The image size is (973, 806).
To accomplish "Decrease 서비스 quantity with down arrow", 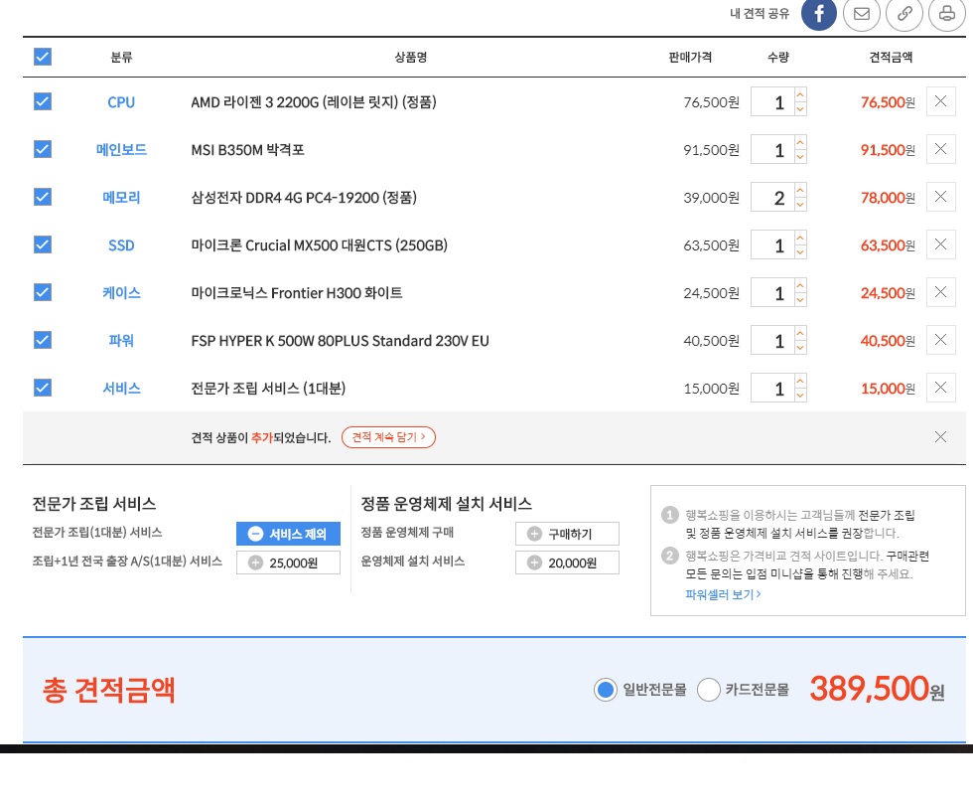I will tap(800, 395).
